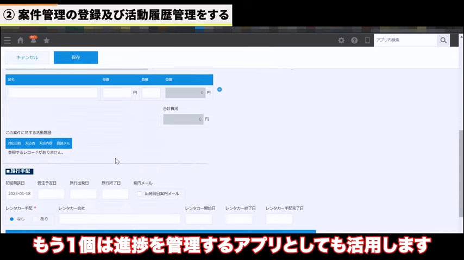
Task: Click the mobile device view icon
Action: (367, 41)
